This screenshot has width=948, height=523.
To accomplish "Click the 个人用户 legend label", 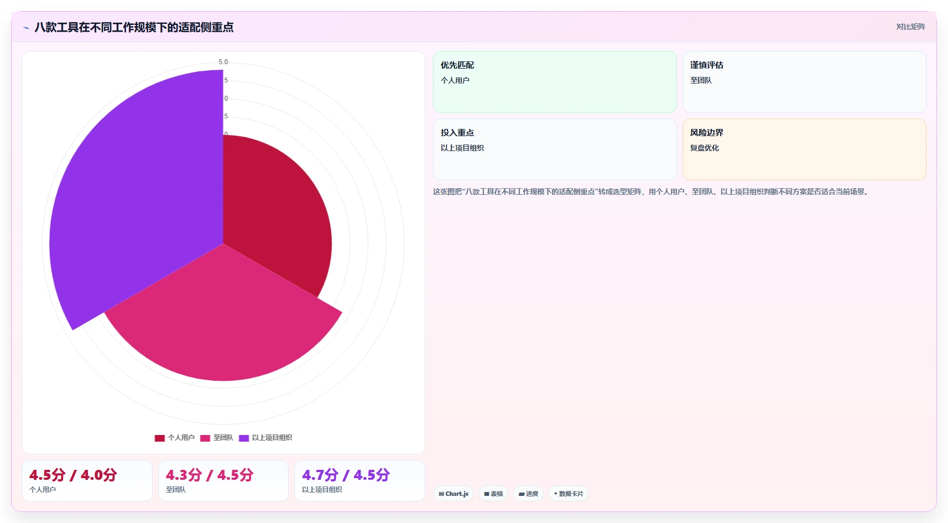I will [x=181, y=438].
